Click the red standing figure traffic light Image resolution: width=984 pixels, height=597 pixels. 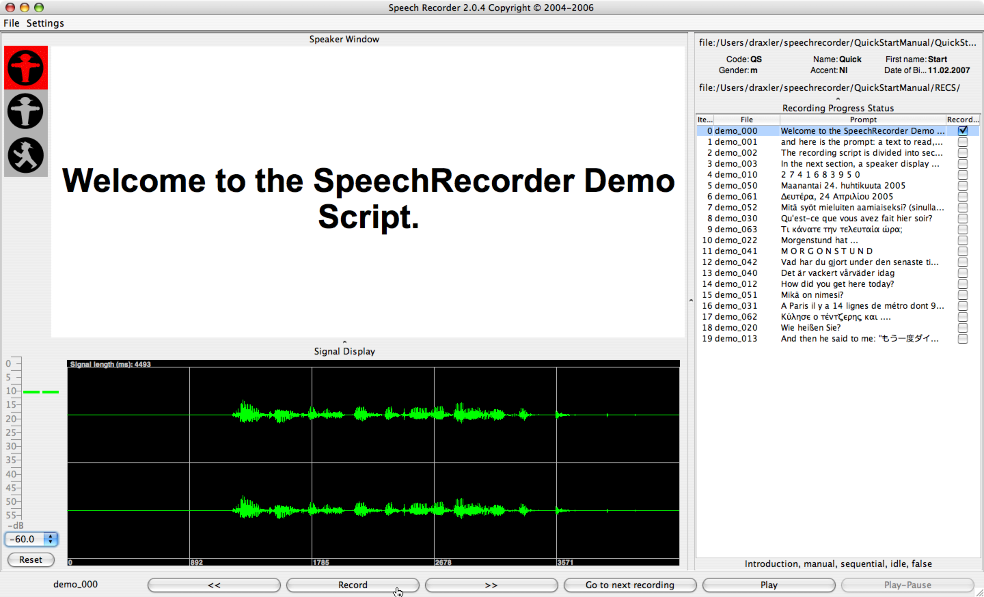click(26, 68)
